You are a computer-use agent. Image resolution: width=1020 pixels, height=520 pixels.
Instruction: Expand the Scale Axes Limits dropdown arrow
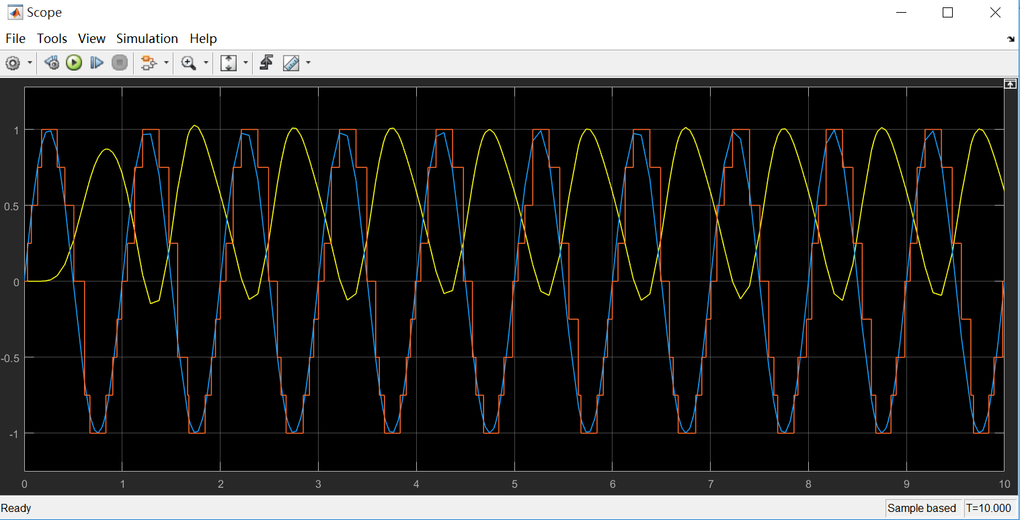click(245, 63)
